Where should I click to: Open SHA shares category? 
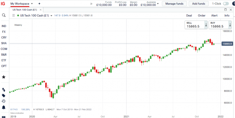tap(4, 43)
